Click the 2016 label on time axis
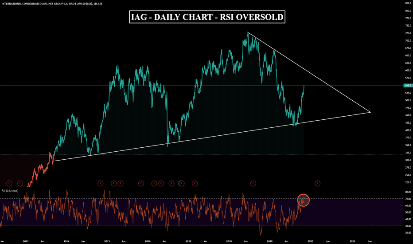Screen dimensions: 413x244 pyautogui.click(x=148, y=241)
